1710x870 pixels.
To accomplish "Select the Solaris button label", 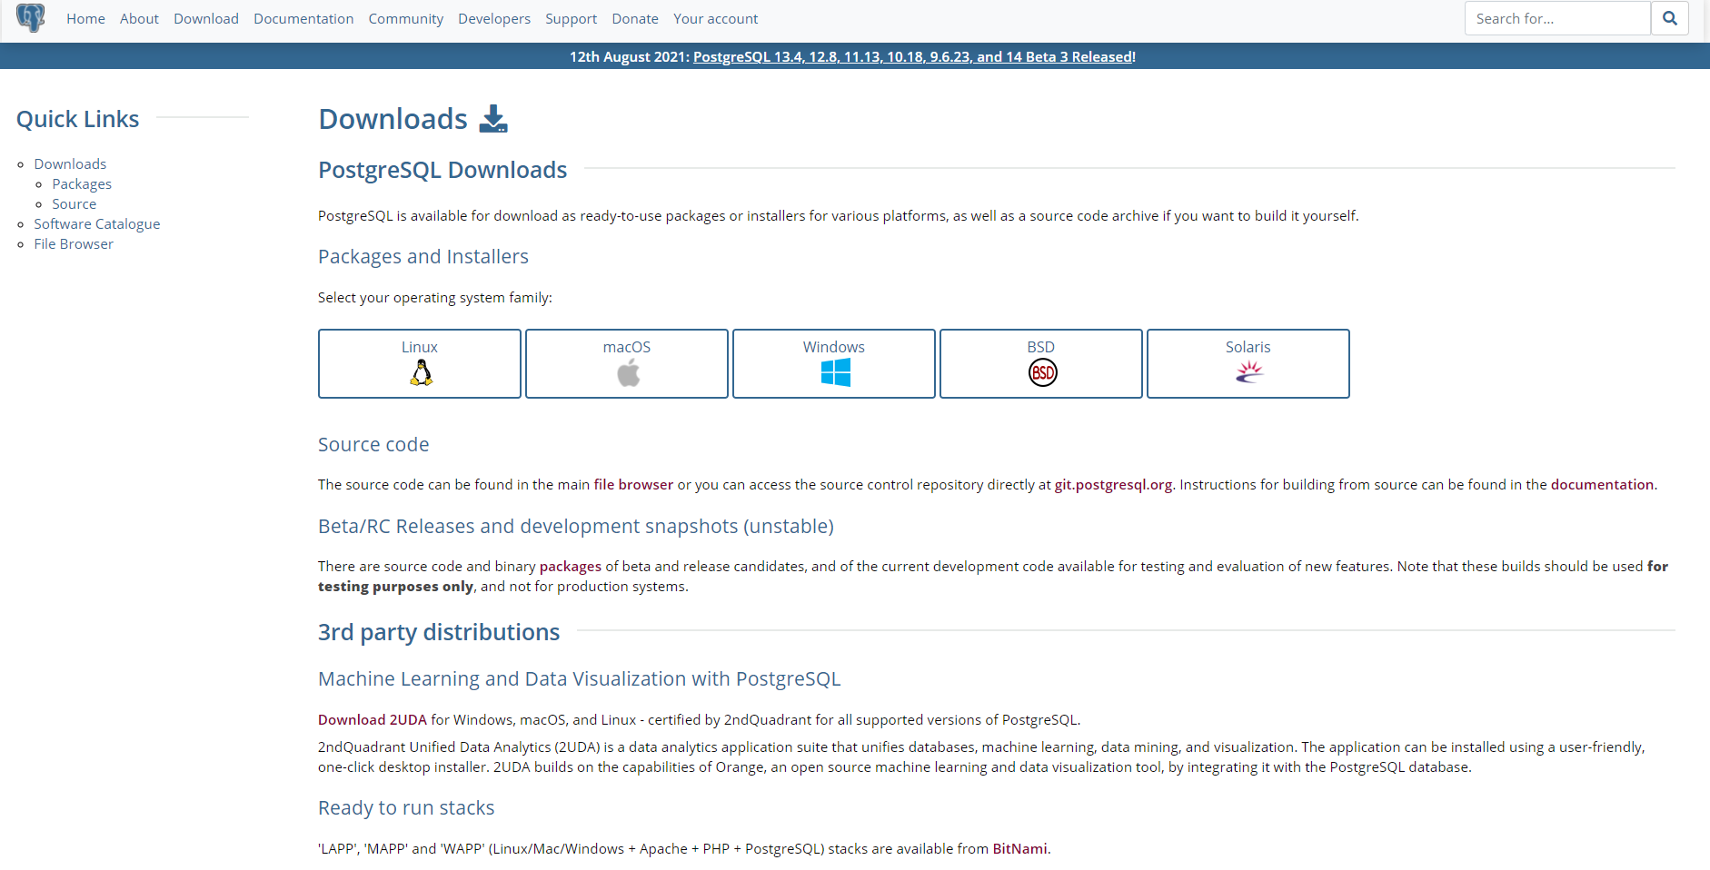I will click(1248, 347).
